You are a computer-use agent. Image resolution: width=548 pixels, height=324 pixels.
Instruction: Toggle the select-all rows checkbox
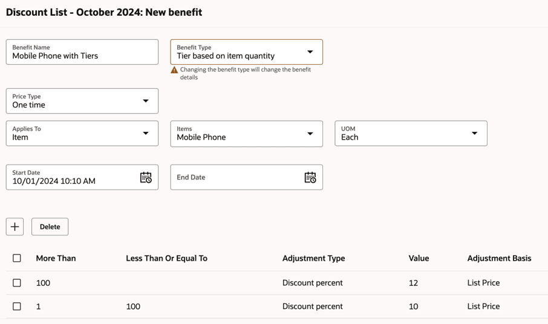pyautogui.click(x=17, y=258)
